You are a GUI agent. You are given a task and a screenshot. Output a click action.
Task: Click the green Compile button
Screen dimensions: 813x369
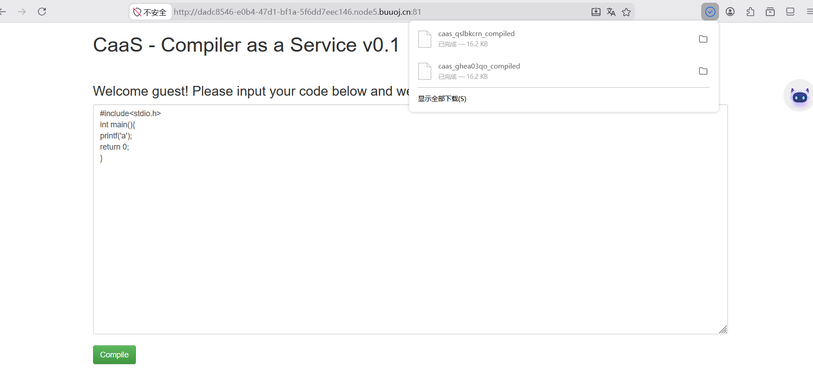pos(114,355)
